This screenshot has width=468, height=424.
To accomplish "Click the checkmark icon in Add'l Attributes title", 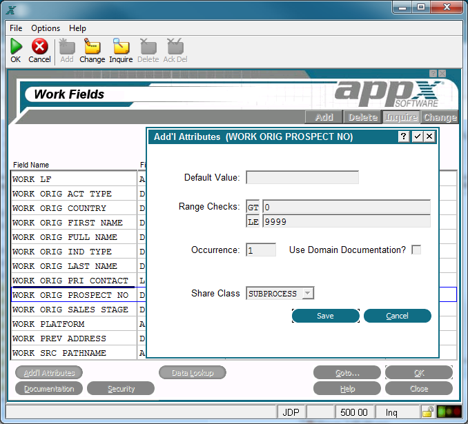I will coord(417,137).
